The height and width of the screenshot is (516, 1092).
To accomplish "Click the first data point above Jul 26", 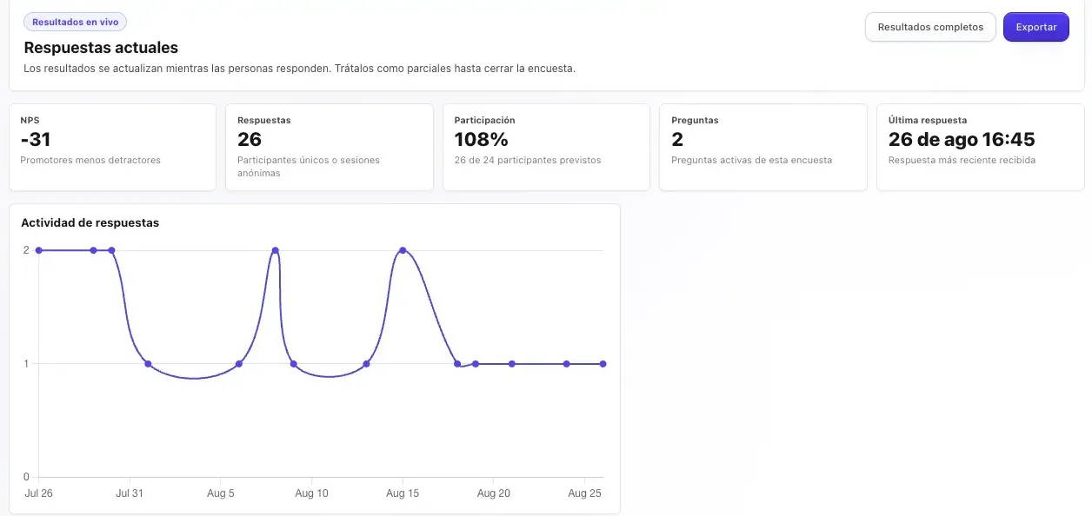I will tap(38, 250).
